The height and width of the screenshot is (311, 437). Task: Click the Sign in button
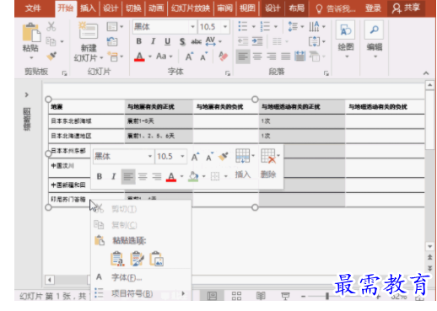(x=373, y=8)
